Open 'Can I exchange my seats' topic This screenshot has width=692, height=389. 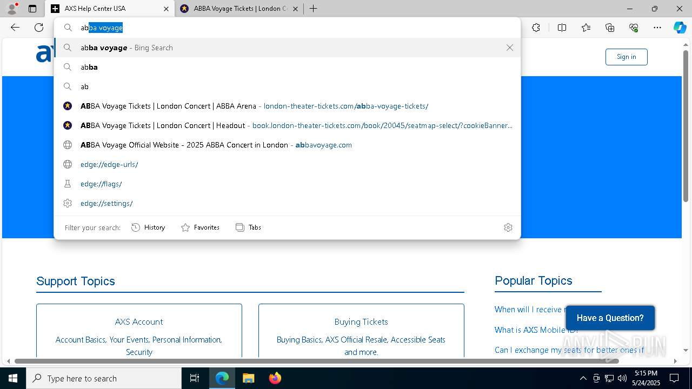pos(569,350)
